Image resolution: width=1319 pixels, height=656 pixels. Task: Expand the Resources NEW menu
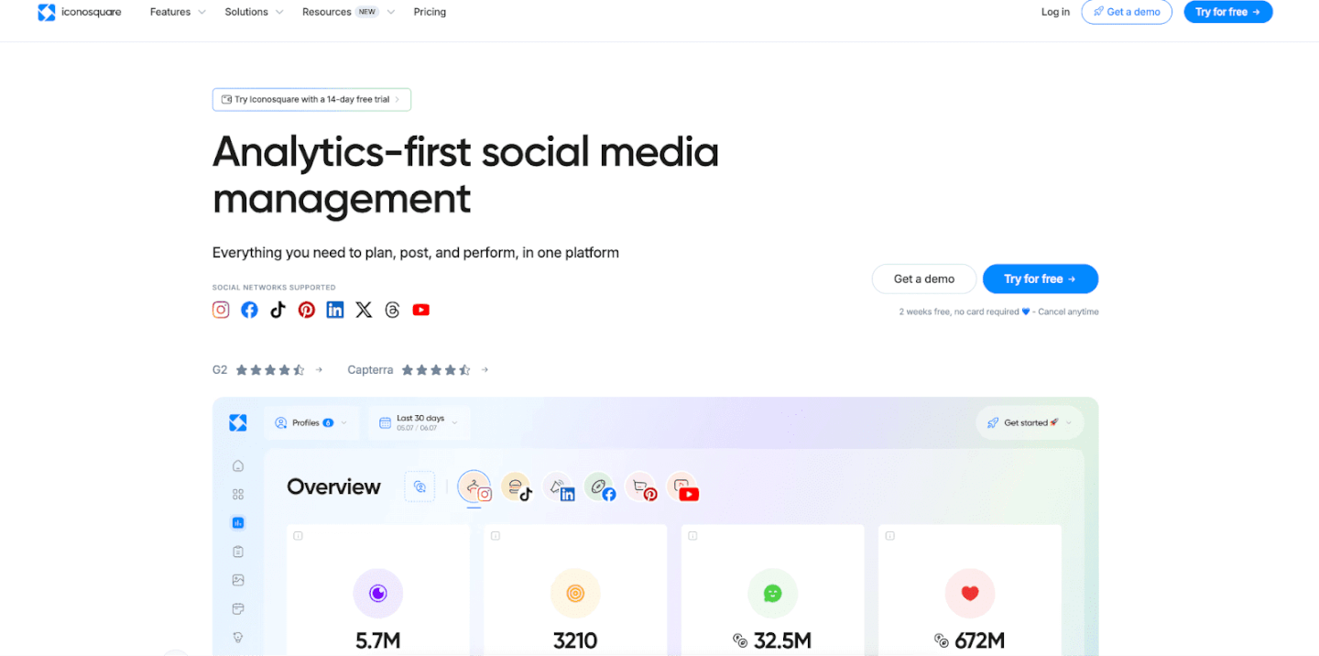point(348,12)
